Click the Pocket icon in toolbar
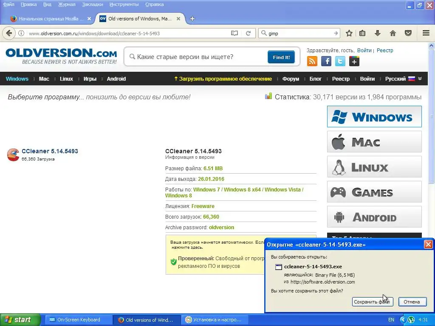The width and height of the screenshot is (435, 326). click(408, 33)
